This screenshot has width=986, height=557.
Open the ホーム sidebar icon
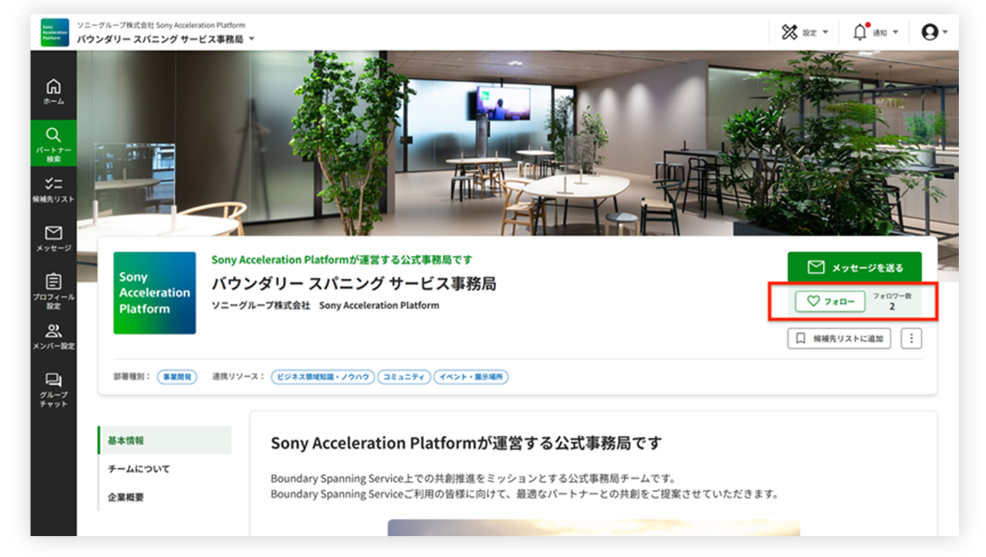pyautogui.click(x=54, y=89)
